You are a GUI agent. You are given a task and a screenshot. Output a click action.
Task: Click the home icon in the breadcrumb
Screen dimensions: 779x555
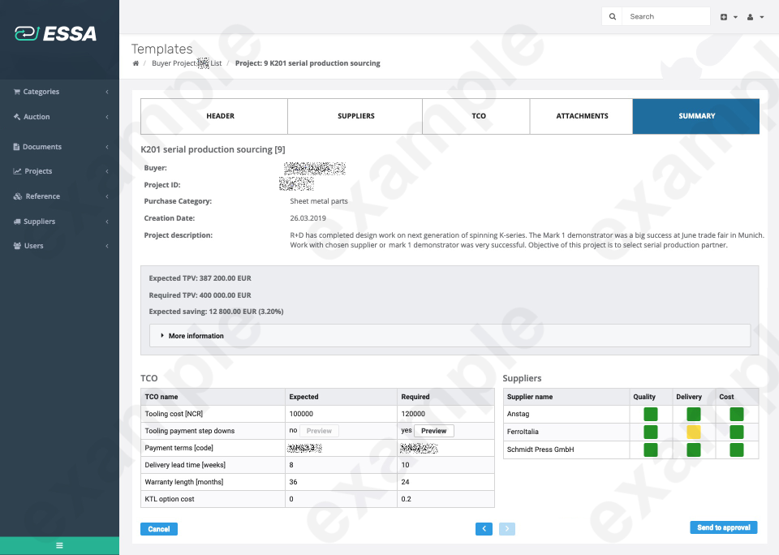(135, 62)
